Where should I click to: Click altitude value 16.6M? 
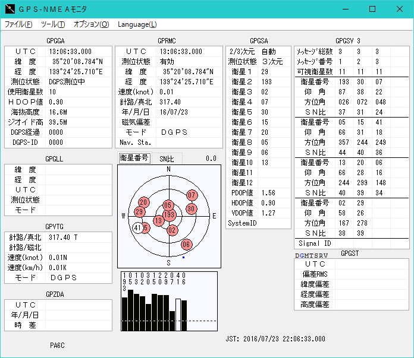coord(58,112)
